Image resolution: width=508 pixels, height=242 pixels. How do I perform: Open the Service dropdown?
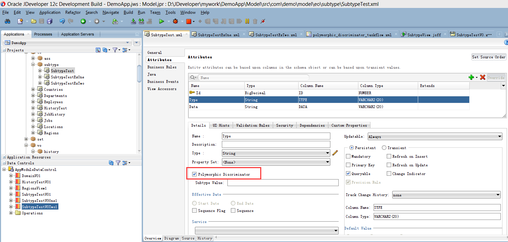point(266,231)
